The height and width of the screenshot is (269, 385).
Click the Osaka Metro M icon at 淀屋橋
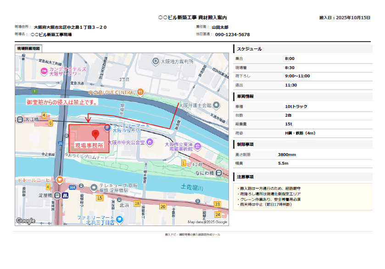tap(66, 196)
